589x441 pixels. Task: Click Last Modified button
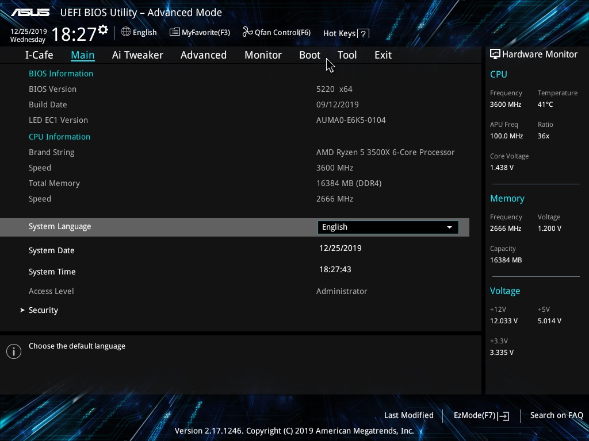click(x=409, y=415)
